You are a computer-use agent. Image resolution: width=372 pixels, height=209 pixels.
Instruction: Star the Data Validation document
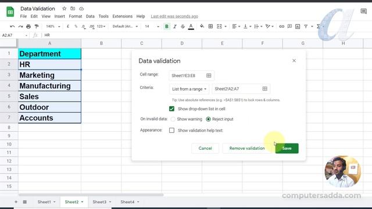[x=65, y=9]
